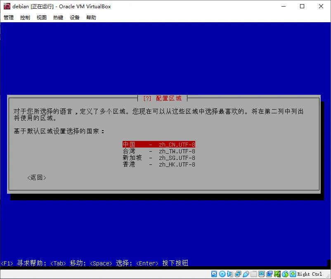Screen dimensions: 331x279
Task: Open the 热键 menu
Action: [58, 17]
